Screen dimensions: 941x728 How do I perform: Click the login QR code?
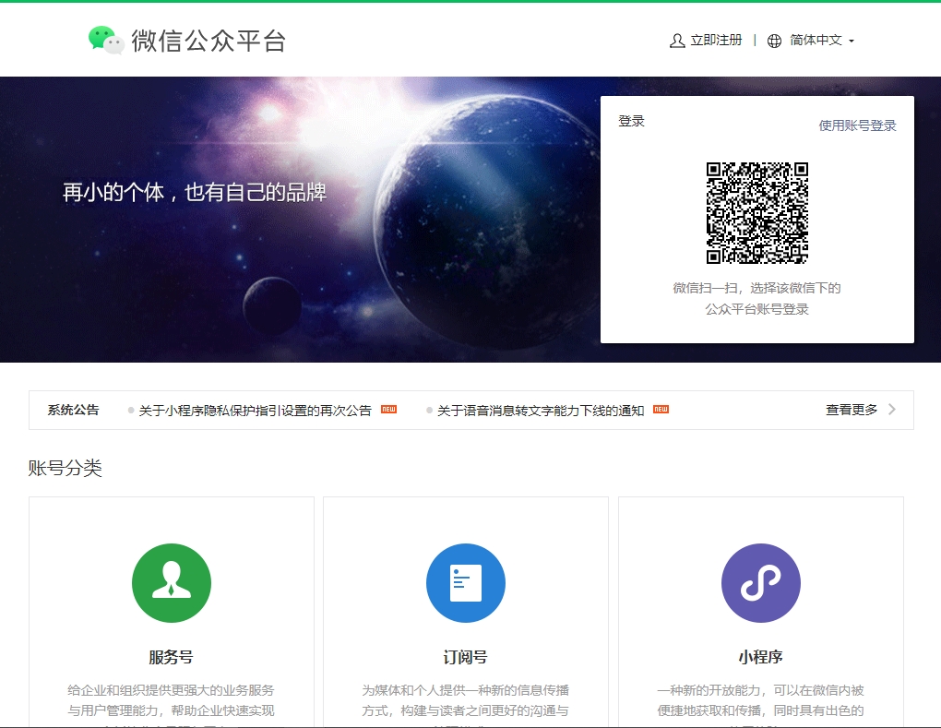(x=756, y=212)
